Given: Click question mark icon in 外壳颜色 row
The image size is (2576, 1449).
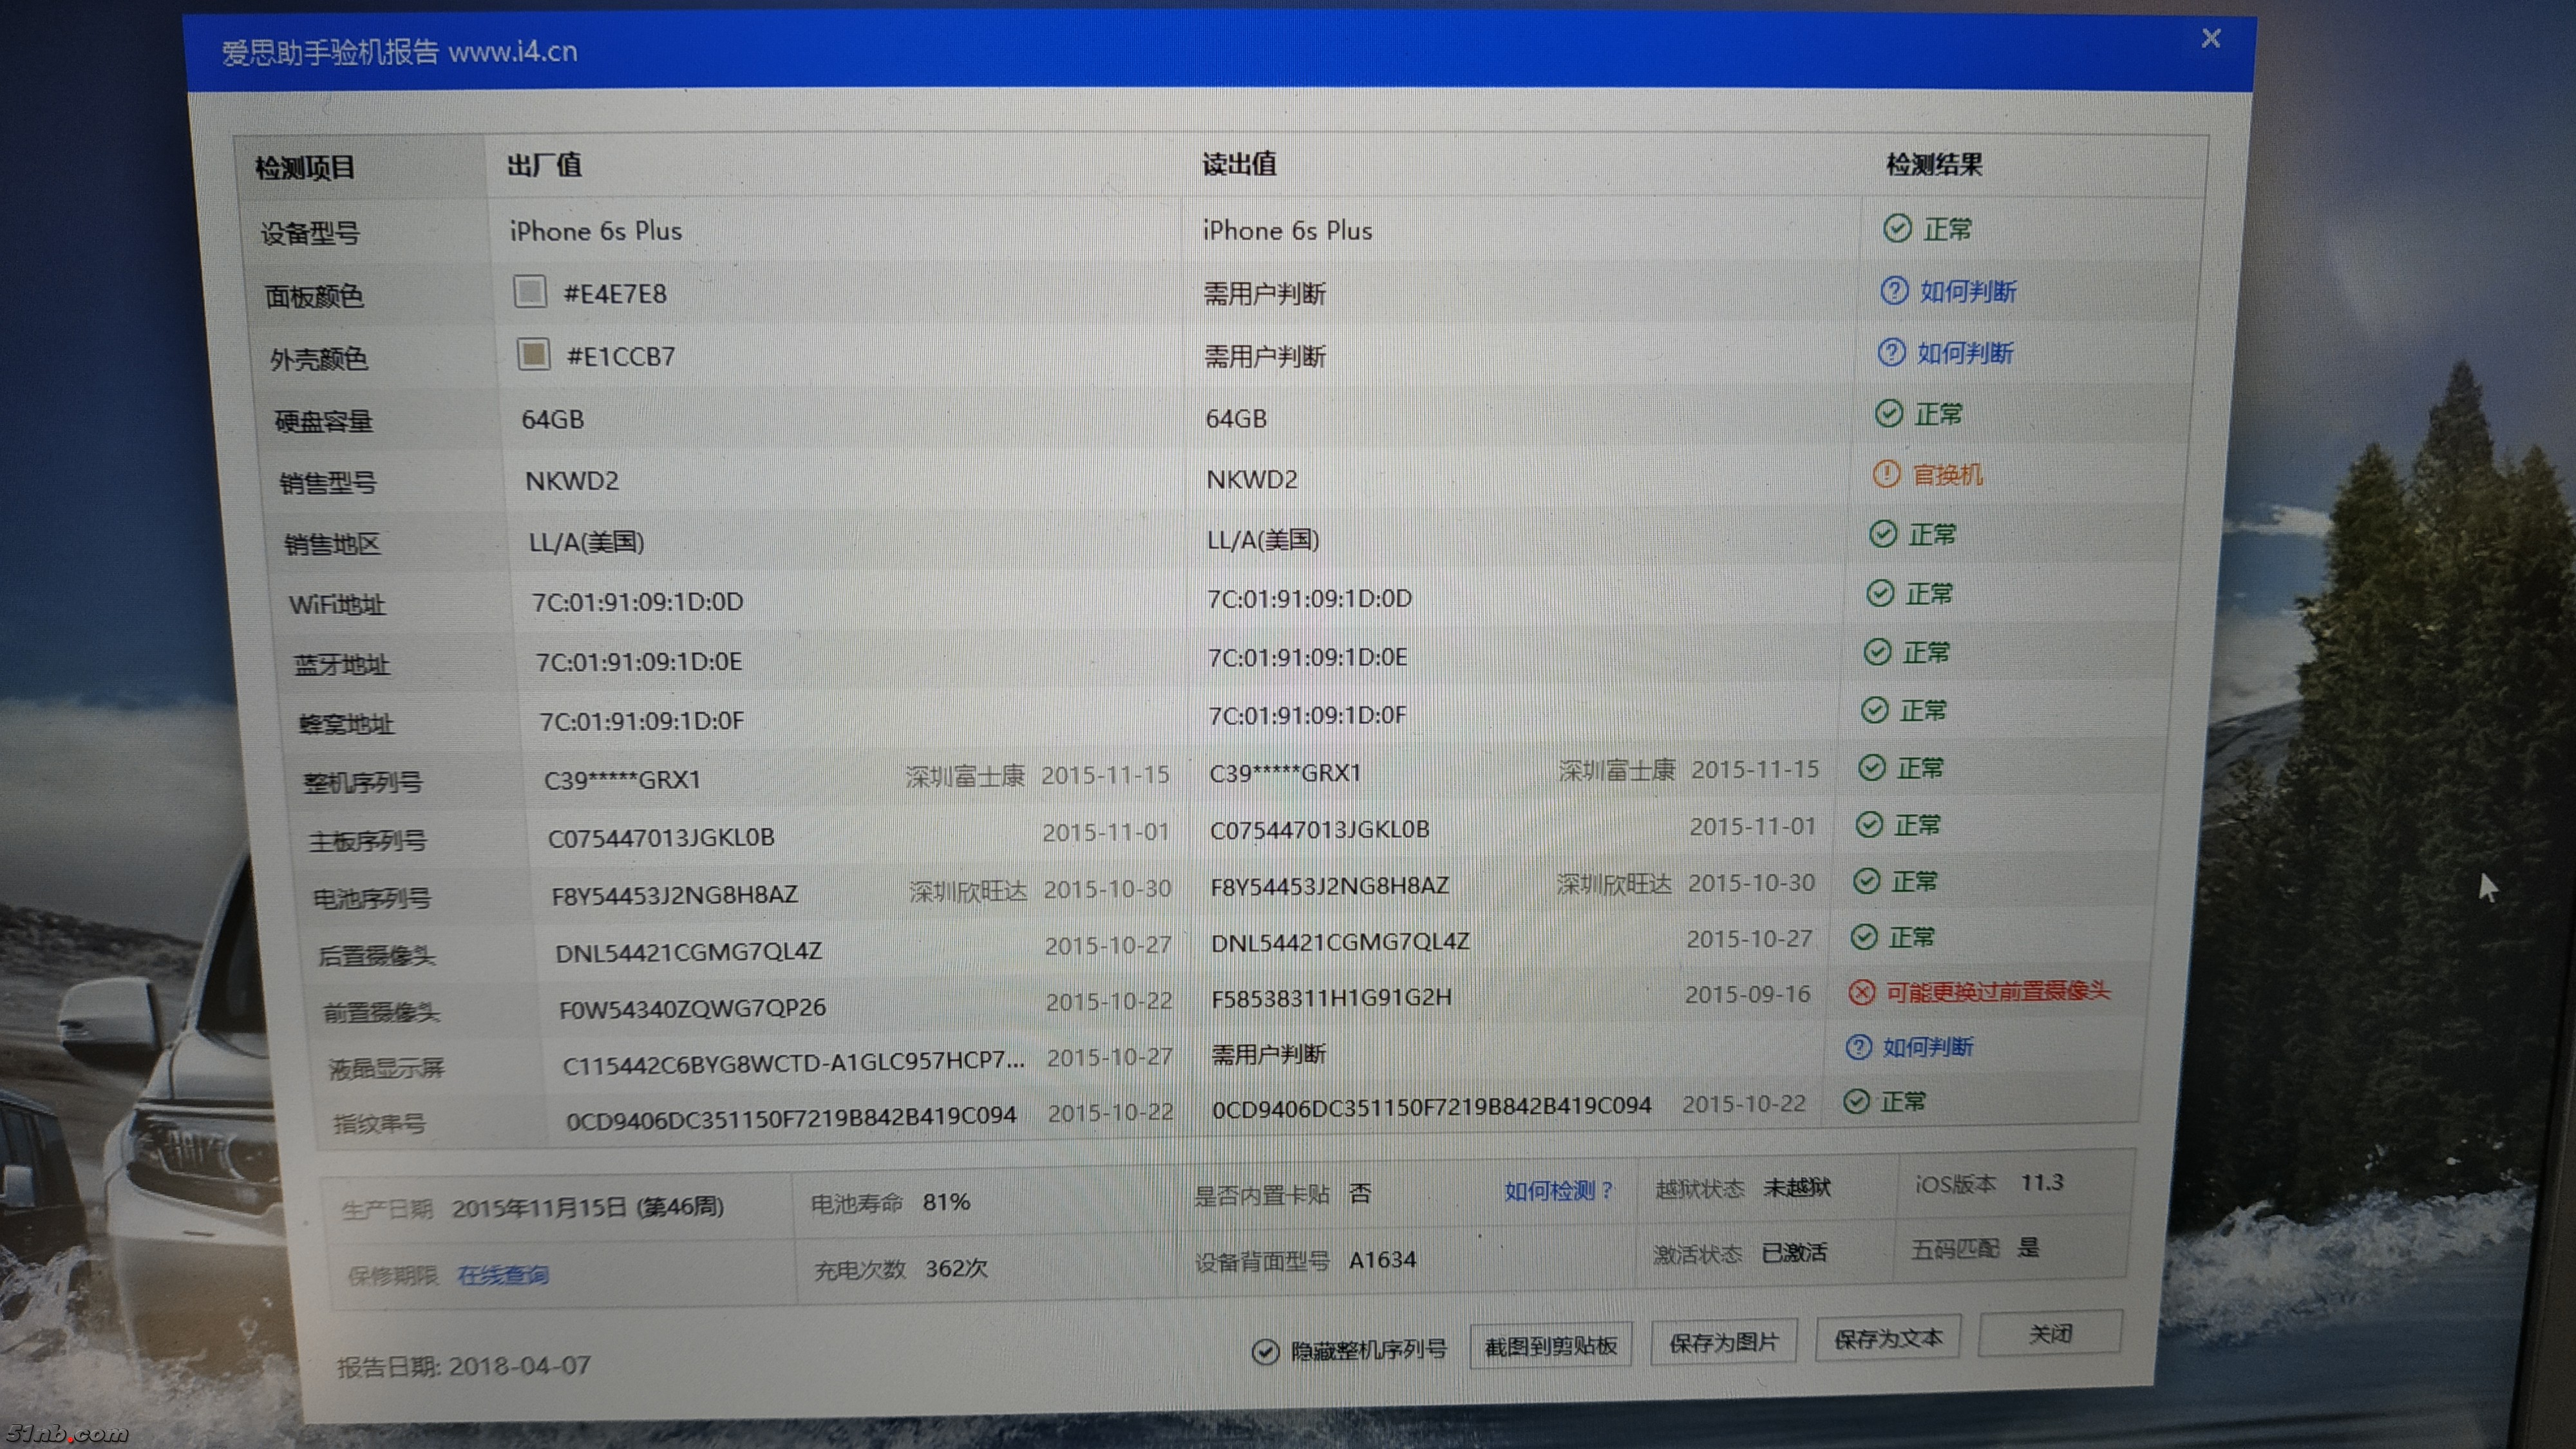Looking at the screenshot, I should [x=1891, y=353].
